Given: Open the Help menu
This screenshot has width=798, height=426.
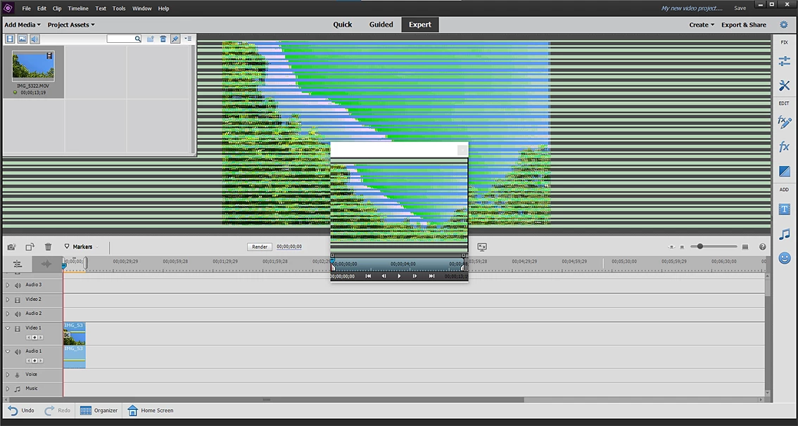Looking at the screenshot, I should coord(163,8).
